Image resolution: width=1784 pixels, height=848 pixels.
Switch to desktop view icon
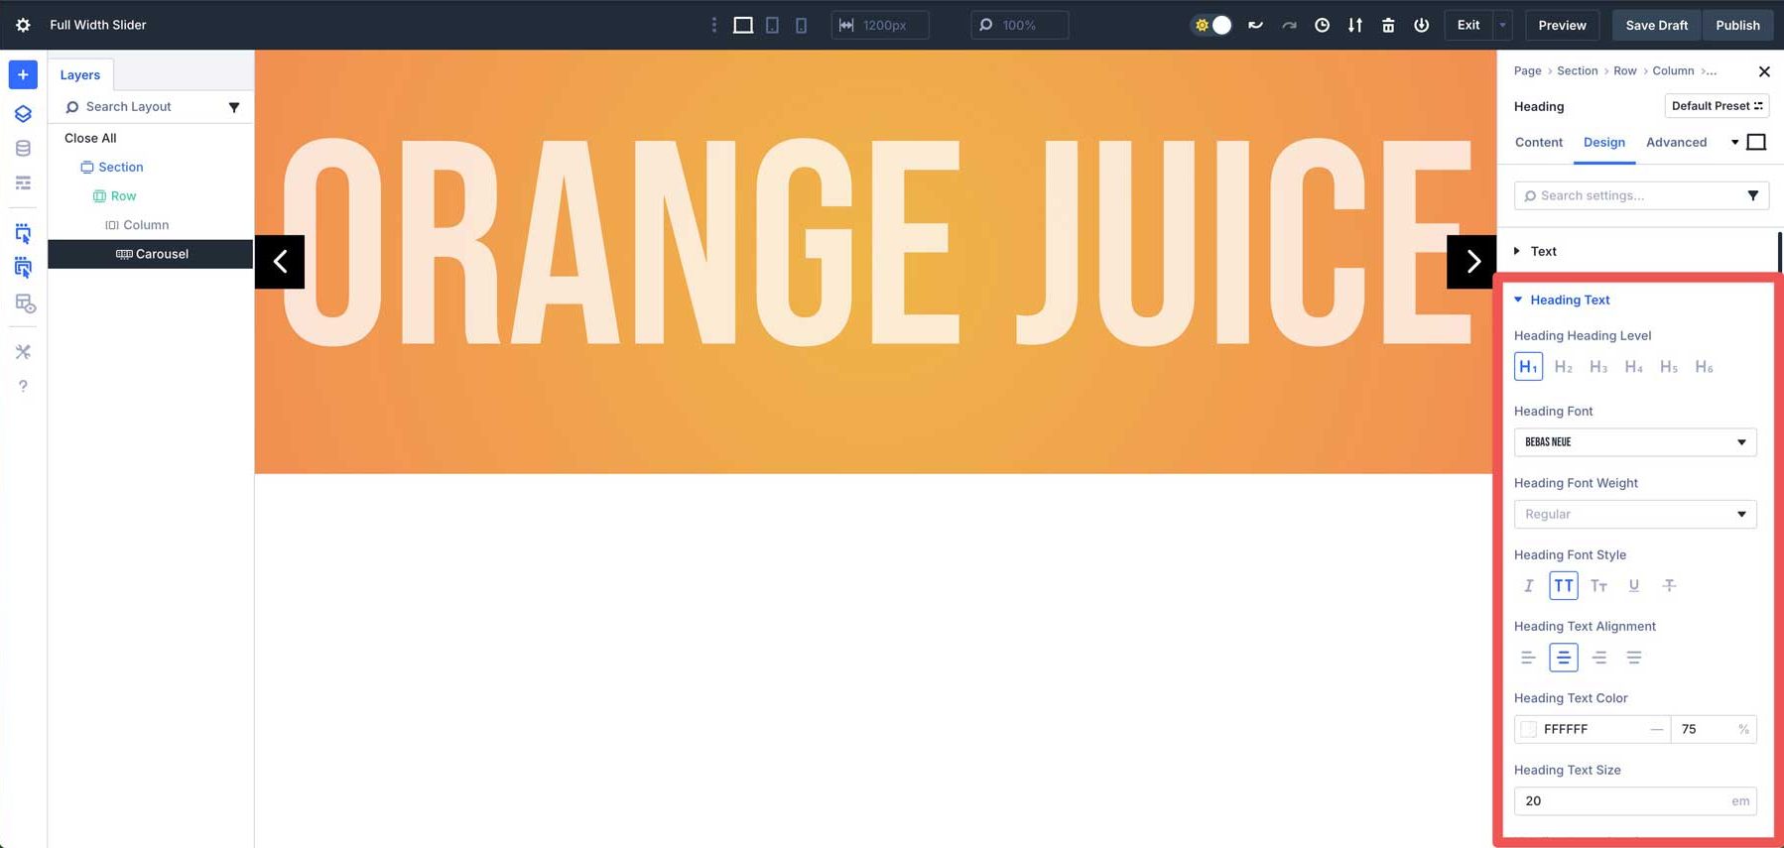743,25
